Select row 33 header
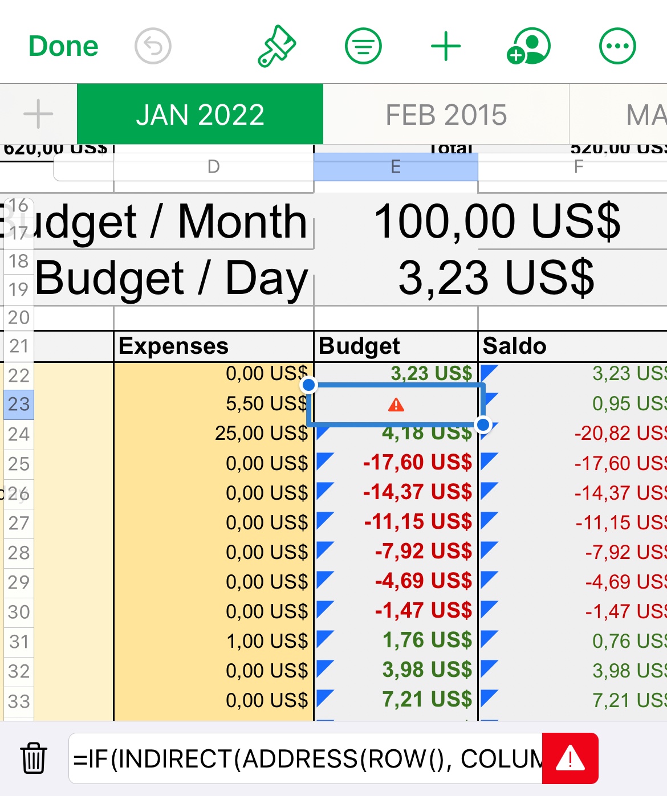Viewport: 667px width, 796px height. [x=19, y=701]
